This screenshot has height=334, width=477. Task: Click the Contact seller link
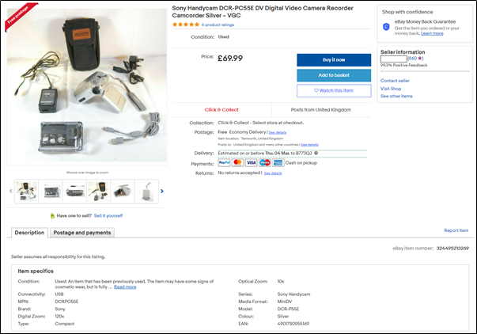(395, 81)
